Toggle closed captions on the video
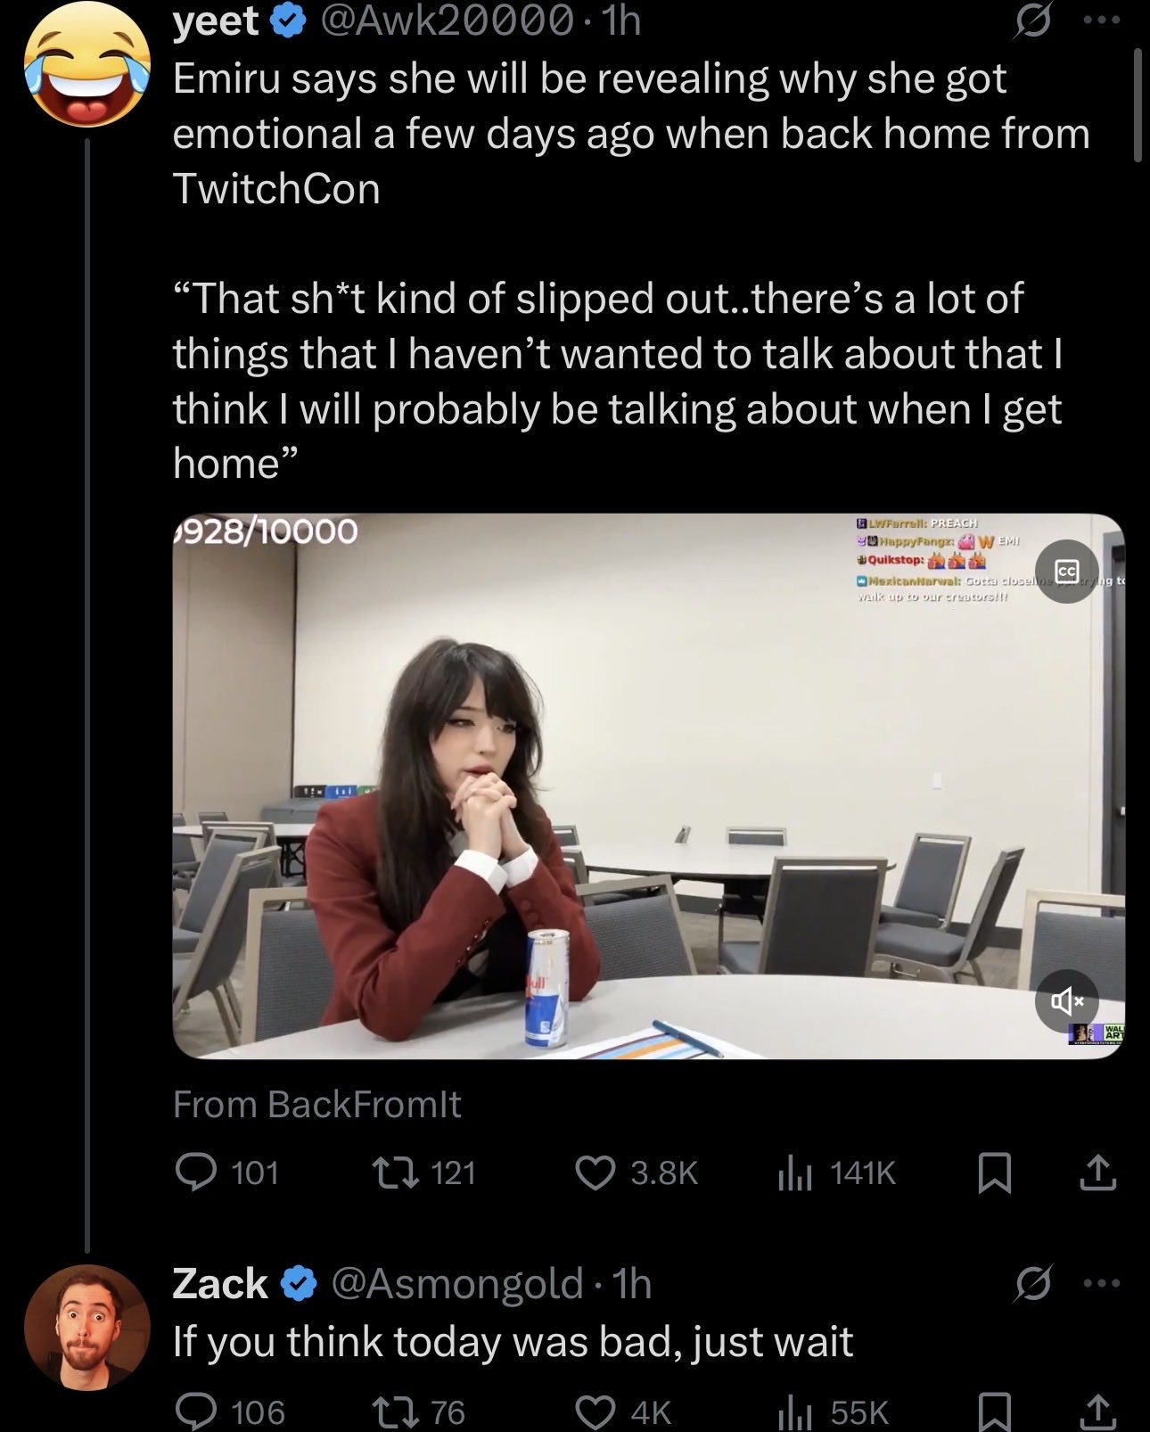 [1066, 572]
